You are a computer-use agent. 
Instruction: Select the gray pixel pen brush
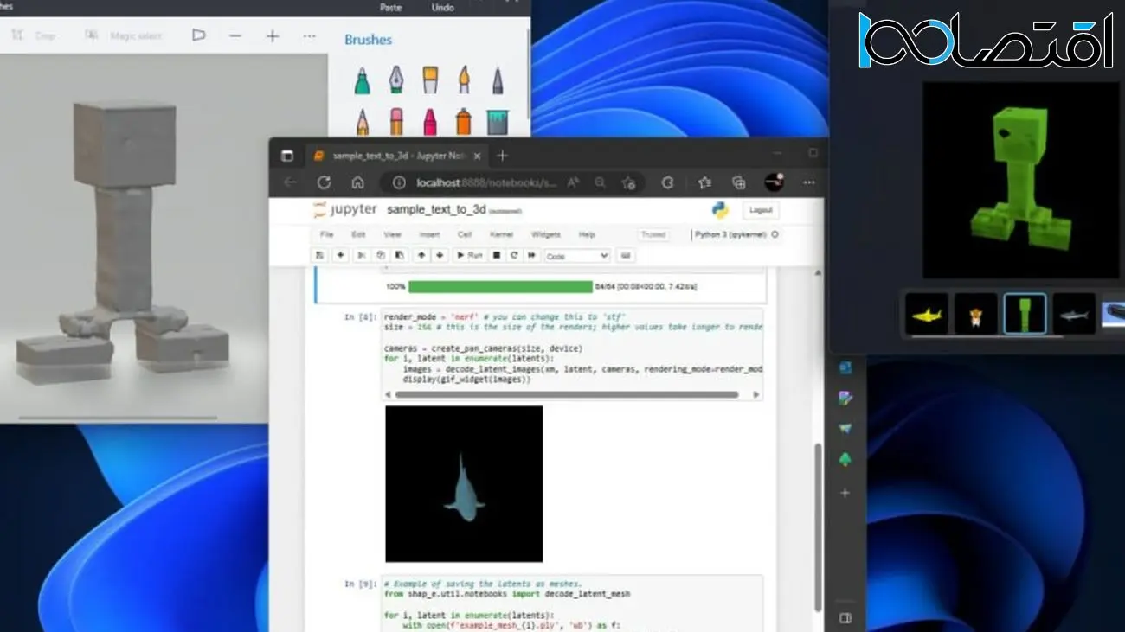click(x=498, y=80)
